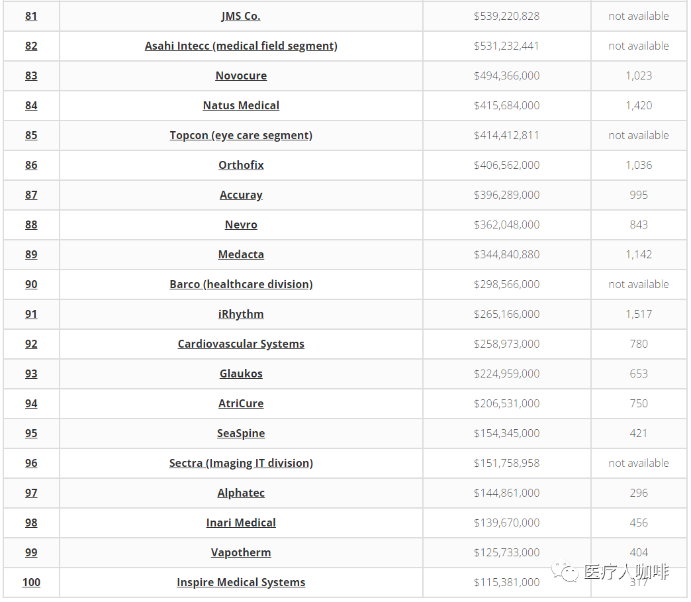Open the JMS Co. company link
The width and height of the screenshot is (691, 602).
[x=241, y=16]
